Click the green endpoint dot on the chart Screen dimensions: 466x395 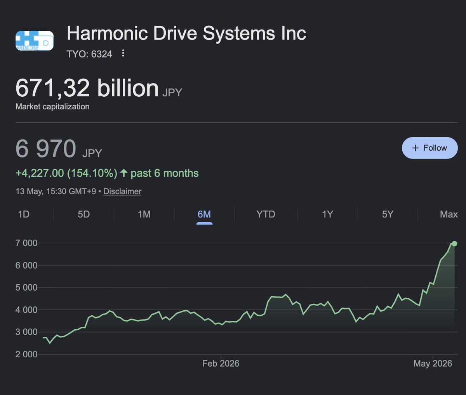pos(454,244)
